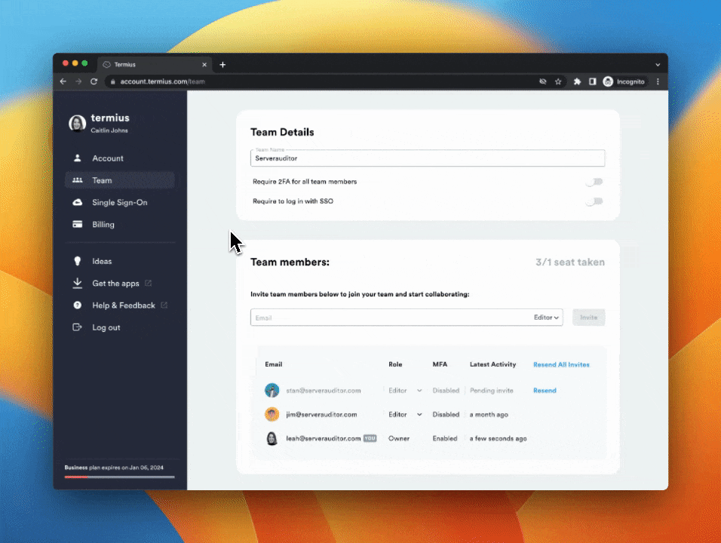Click stan@serverauditor.com avatar
Screen dimensions: 721x543
tap(272, 391)
